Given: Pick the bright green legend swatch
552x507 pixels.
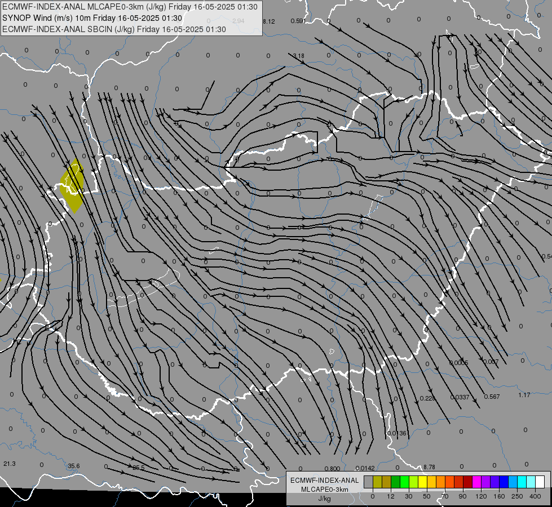Looking at the screenshot, I should pyautogui.click(x=404, y=482).
